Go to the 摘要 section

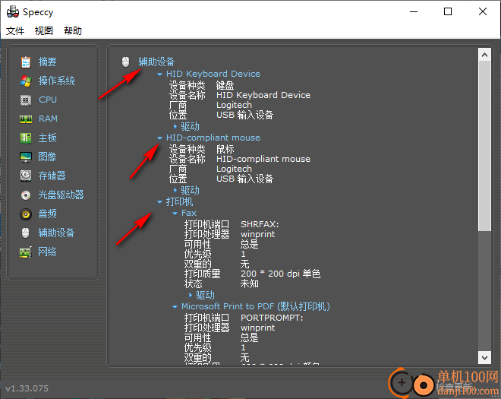coord(47,62)
